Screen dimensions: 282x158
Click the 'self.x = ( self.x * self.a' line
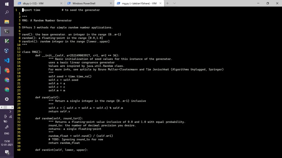(86, 108)
